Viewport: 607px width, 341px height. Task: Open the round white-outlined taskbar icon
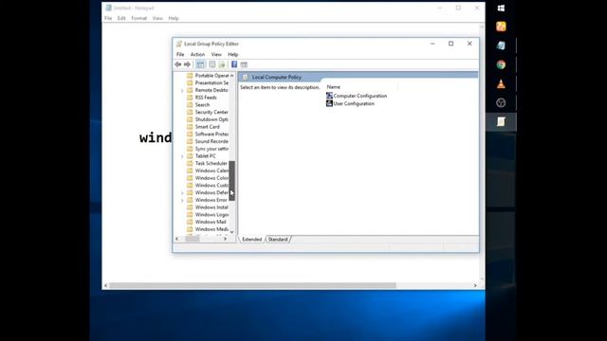click(x=501, y=103)
